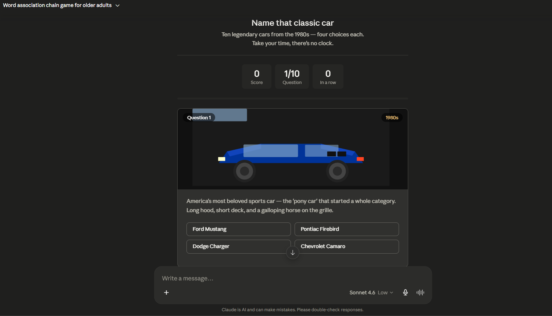Click the plus attachment icon
This screenshot has height=316, width=552.
click(166, 293)
